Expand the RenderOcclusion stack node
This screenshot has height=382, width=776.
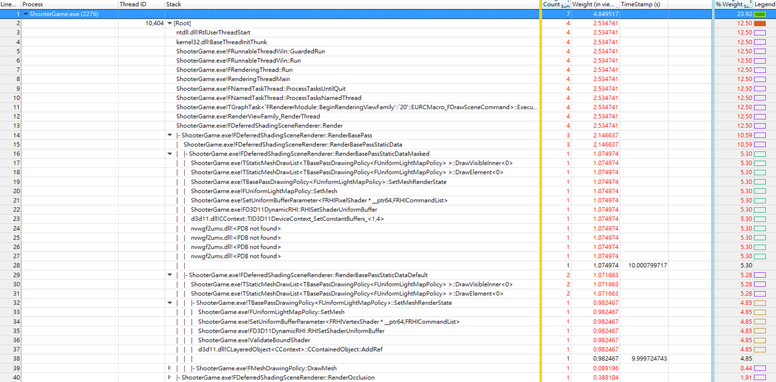click(x=170, y=377)
